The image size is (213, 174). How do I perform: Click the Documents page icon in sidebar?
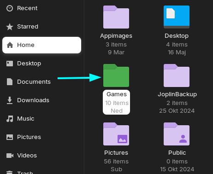(x=10, y=81)
